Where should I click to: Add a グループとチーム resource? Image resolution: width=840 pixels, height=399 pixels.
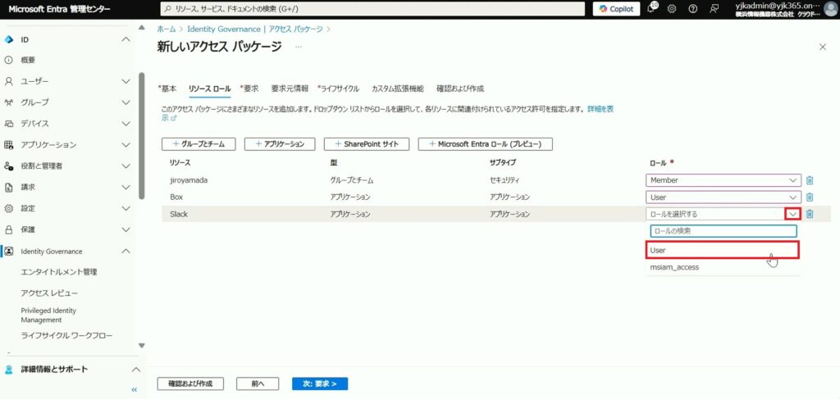[x=199, y=144]
